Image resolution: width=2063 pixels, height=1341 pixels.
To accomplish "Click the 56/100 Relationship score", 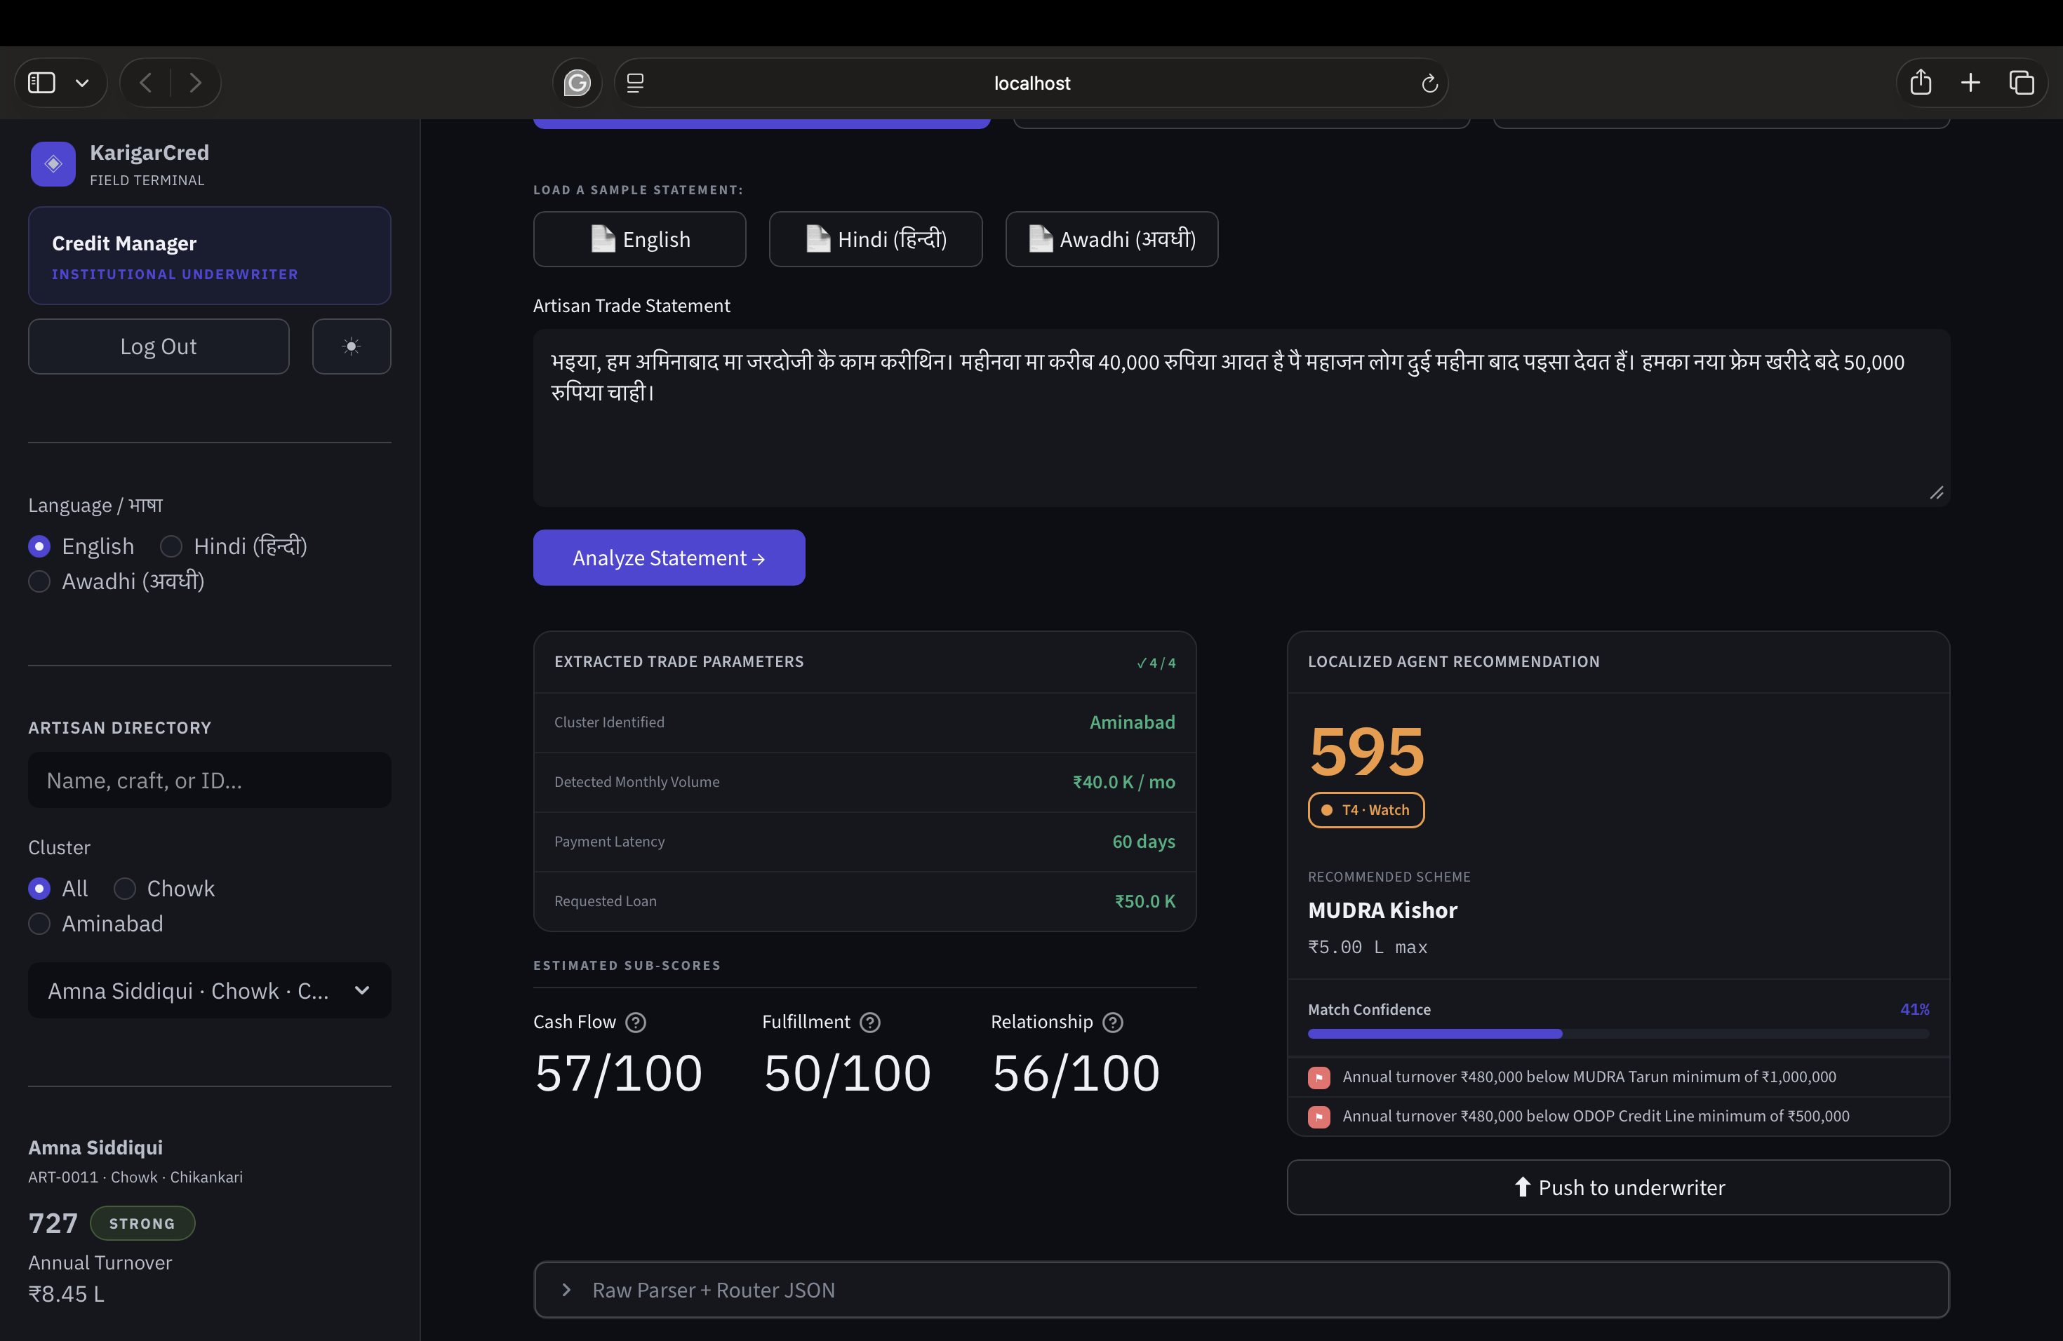I will point(1076,1073).
